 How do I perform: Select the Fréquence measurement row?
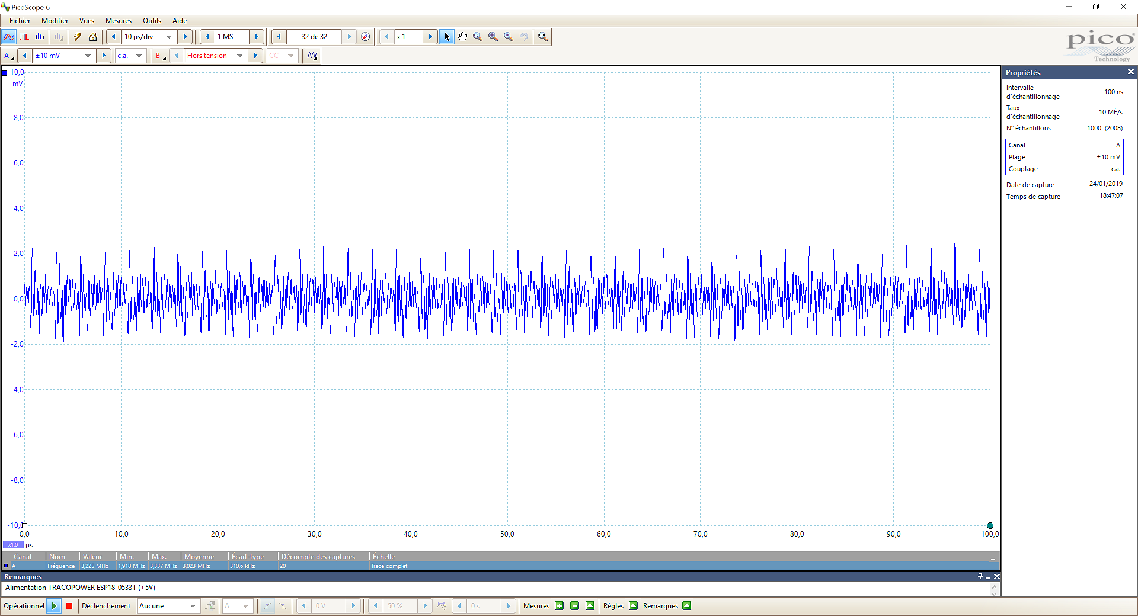click(500, 566)
